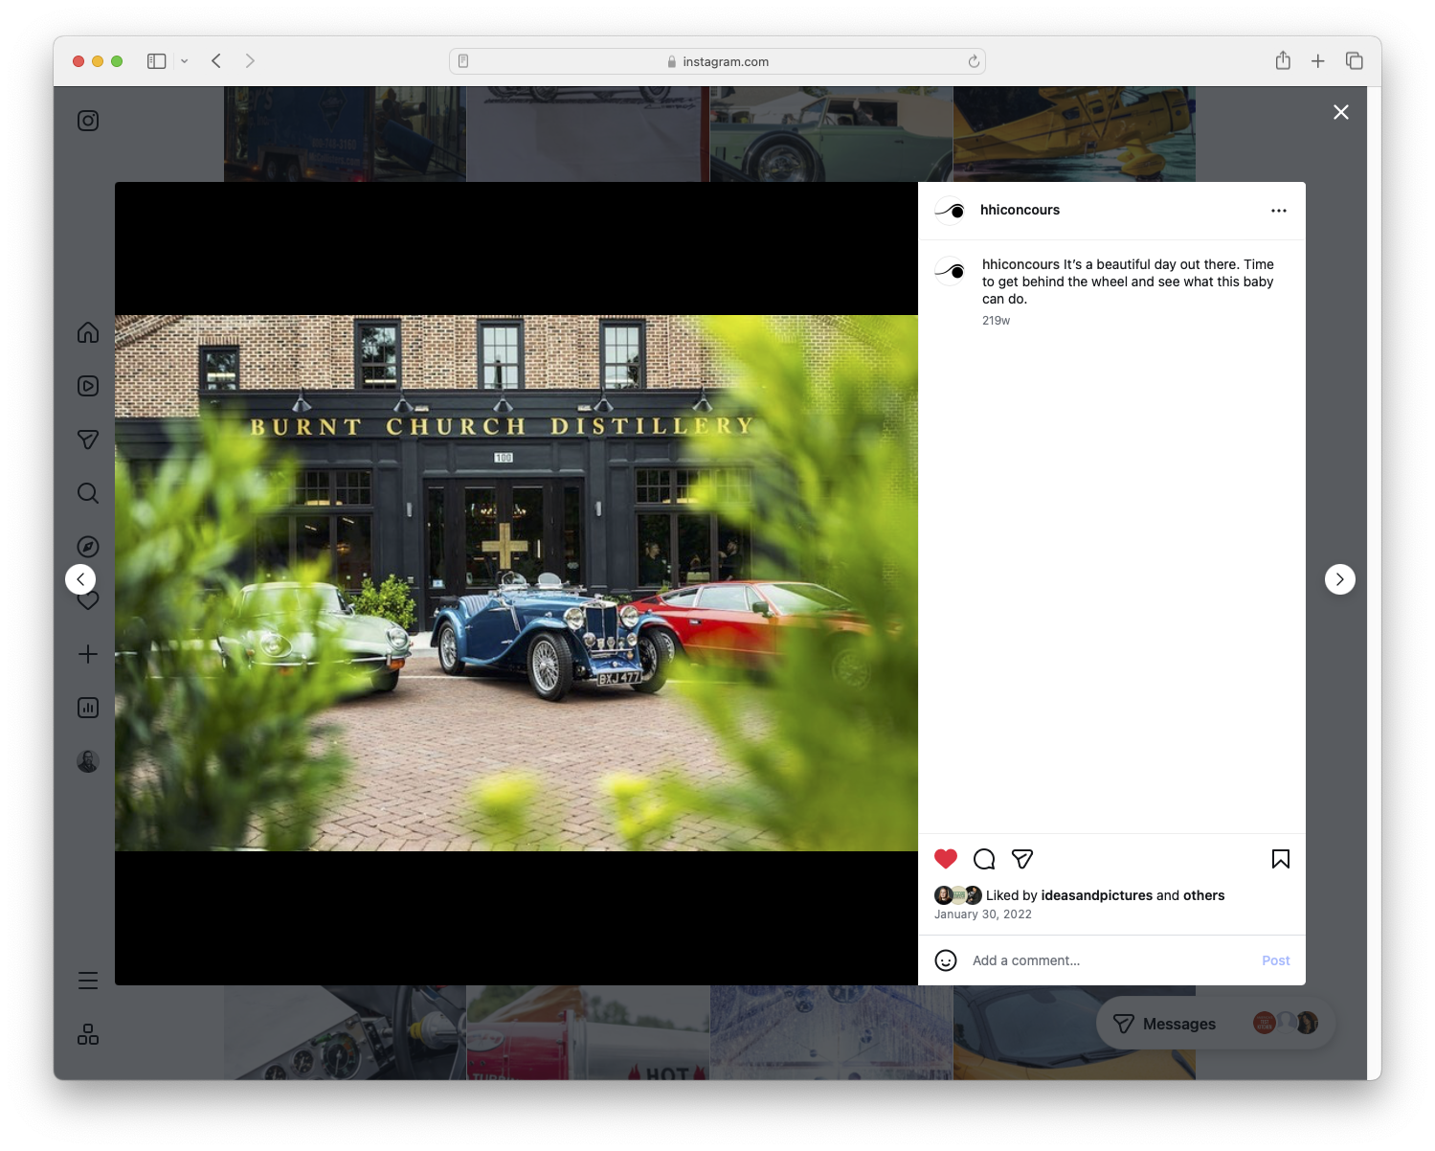This screenshot has width=1435, height=1151.
Task: Unlike the post via the red heart
Action: [x=946, y=859]
